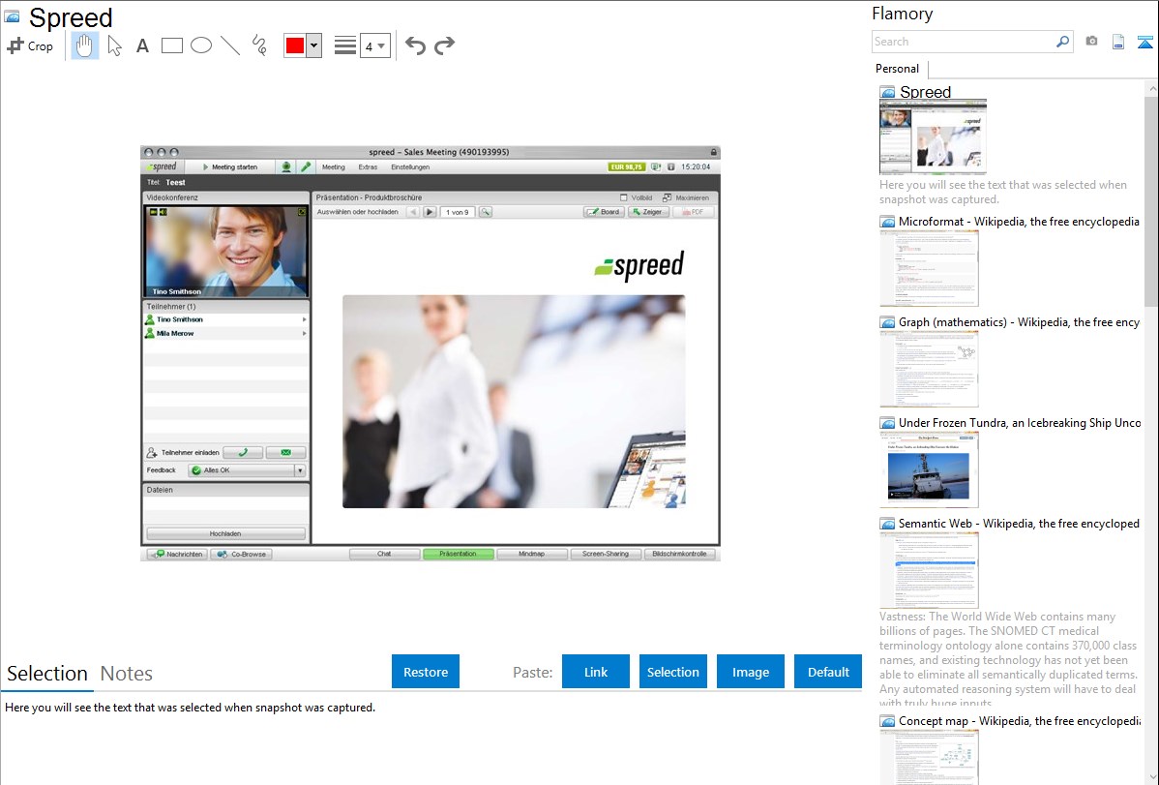Screen dimensions: 1159x785
Task: Open the Graph (mathematics) snapshot thumbnail
Action: [929, 369]
